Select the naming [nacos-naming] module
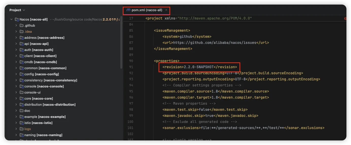The image size is (351, 145). point(43,135)
